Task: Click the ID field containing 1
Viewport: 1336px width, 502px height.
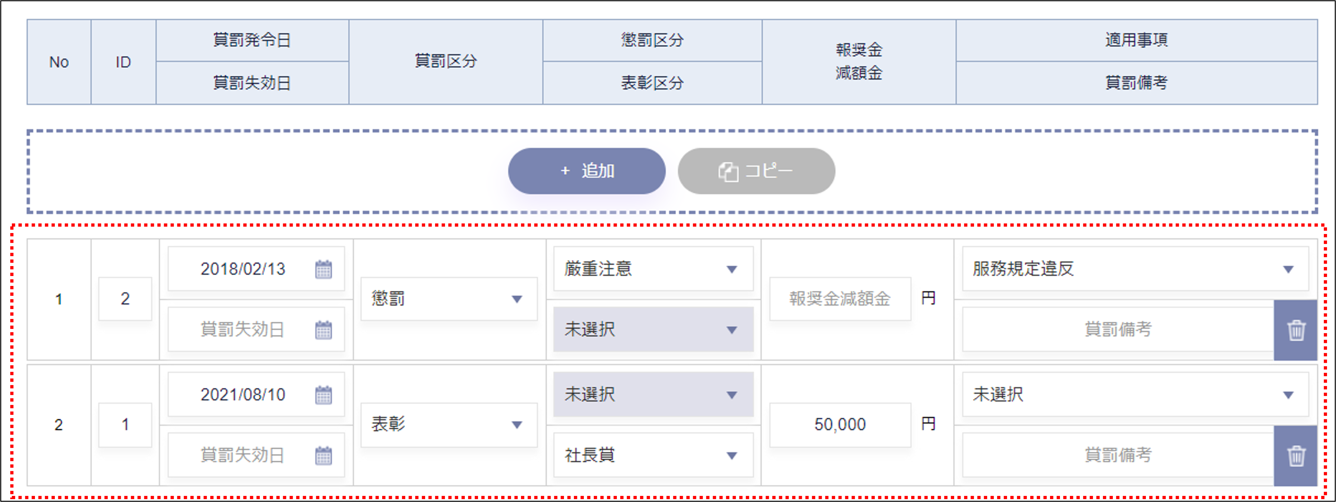Action: (125, 425)
